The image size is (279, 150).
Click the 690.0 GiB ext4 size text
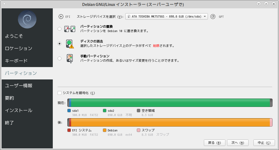(120, 135)
